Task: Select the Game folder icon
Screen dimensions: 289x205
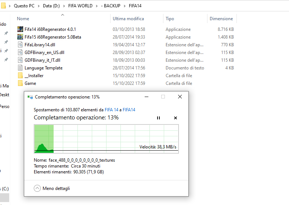Action: [20, 83]
